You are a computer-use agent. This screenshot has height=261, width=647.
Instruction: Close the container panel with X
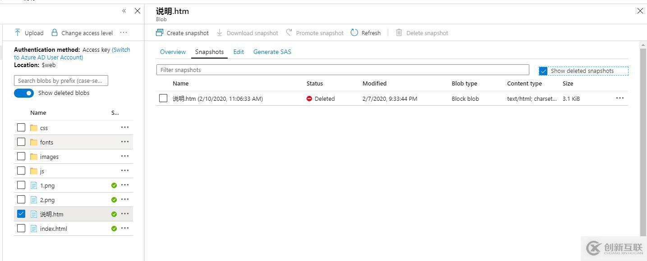coord(138,11)
